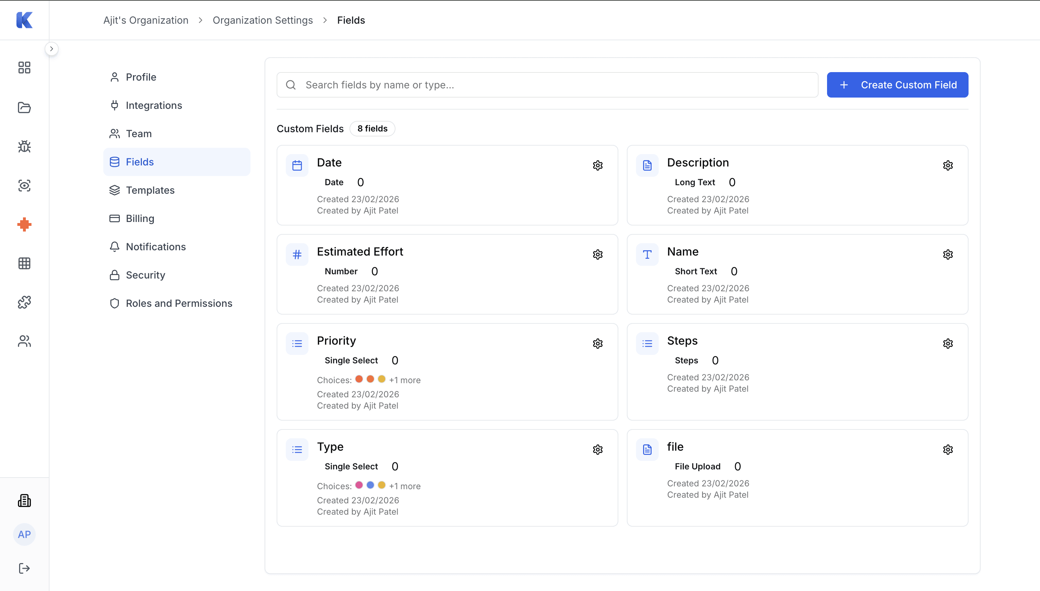Focus the Search fields input box
The height and width of the screenshot is (591, 1040).
(547, 85)
